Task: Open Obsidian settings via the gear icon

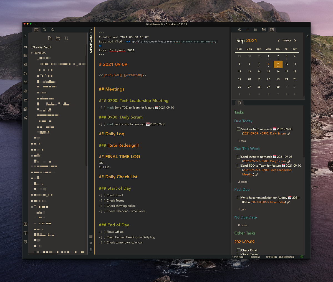Action: pos(25,242)
